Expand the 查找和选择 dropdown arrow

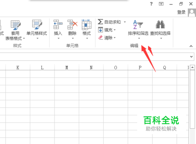coord(161,39)
